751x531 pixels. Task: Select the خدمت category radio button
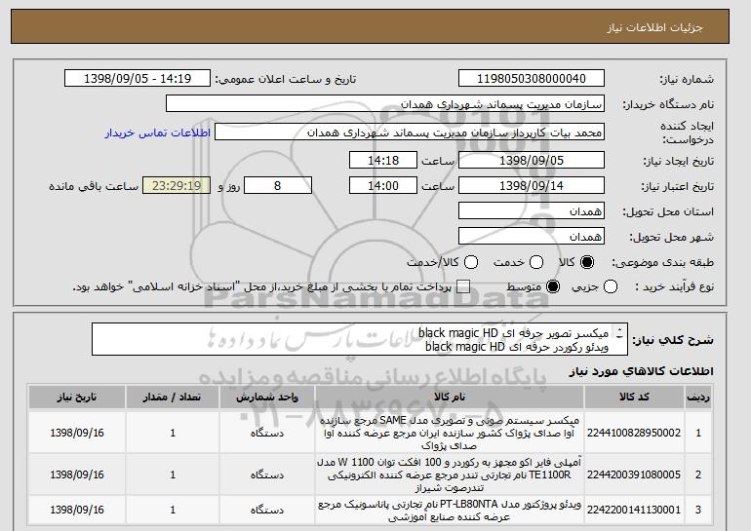coord(536,262)
